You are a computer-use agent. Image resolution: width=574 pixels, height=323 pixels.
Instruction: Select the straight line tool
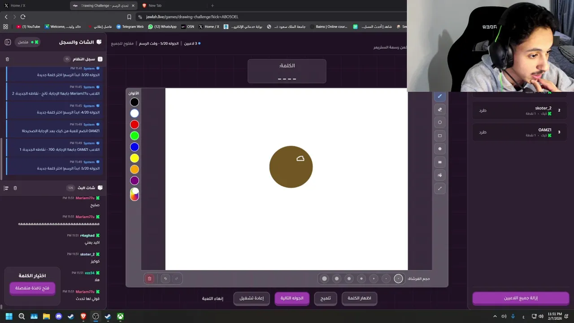440,188
